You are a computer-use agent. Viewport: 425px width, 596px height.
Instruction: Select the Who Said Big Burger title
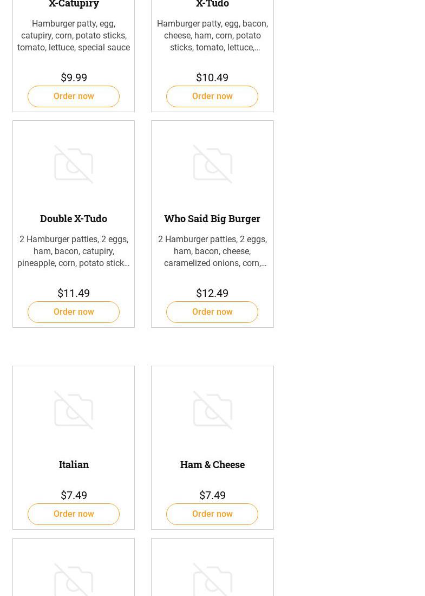tap(212, 218)
